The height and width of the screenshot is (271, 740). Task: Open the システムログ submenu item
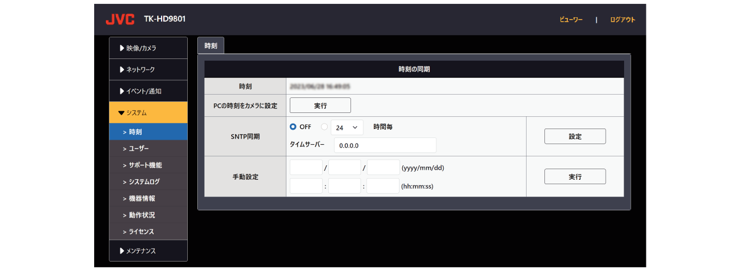point(148,181)
